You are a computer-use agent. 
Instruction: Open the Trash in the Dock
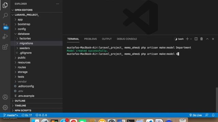click(x=183, y=120)
